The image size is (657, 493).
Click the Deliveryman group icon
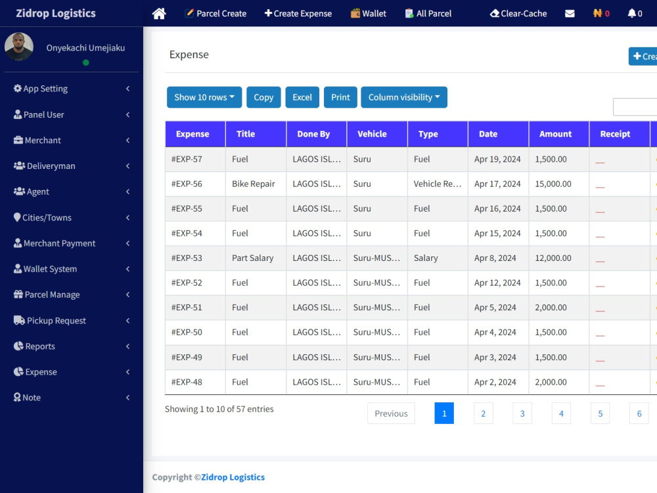[19, 166]
